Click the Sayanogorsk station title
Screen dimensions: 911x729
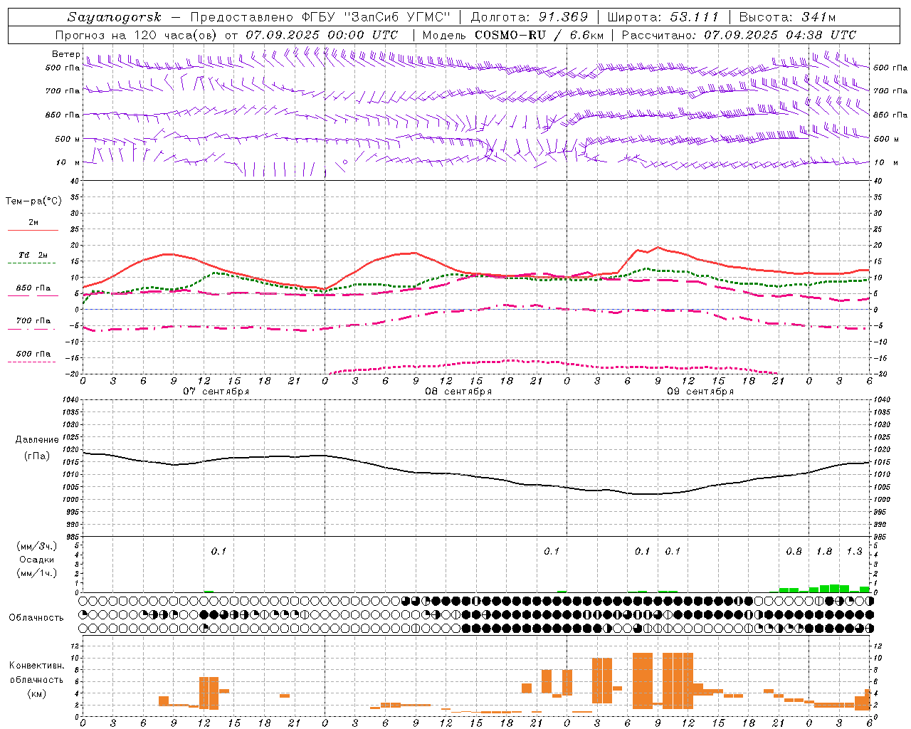(115, 17)
